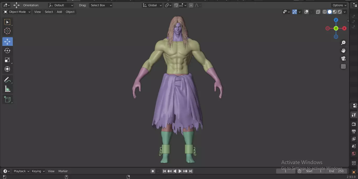The width and height of the screenshot is (358, 179).
Task: Open selectability and visibility dropdown
Action: pyautogui.click(x=286, y=12)
